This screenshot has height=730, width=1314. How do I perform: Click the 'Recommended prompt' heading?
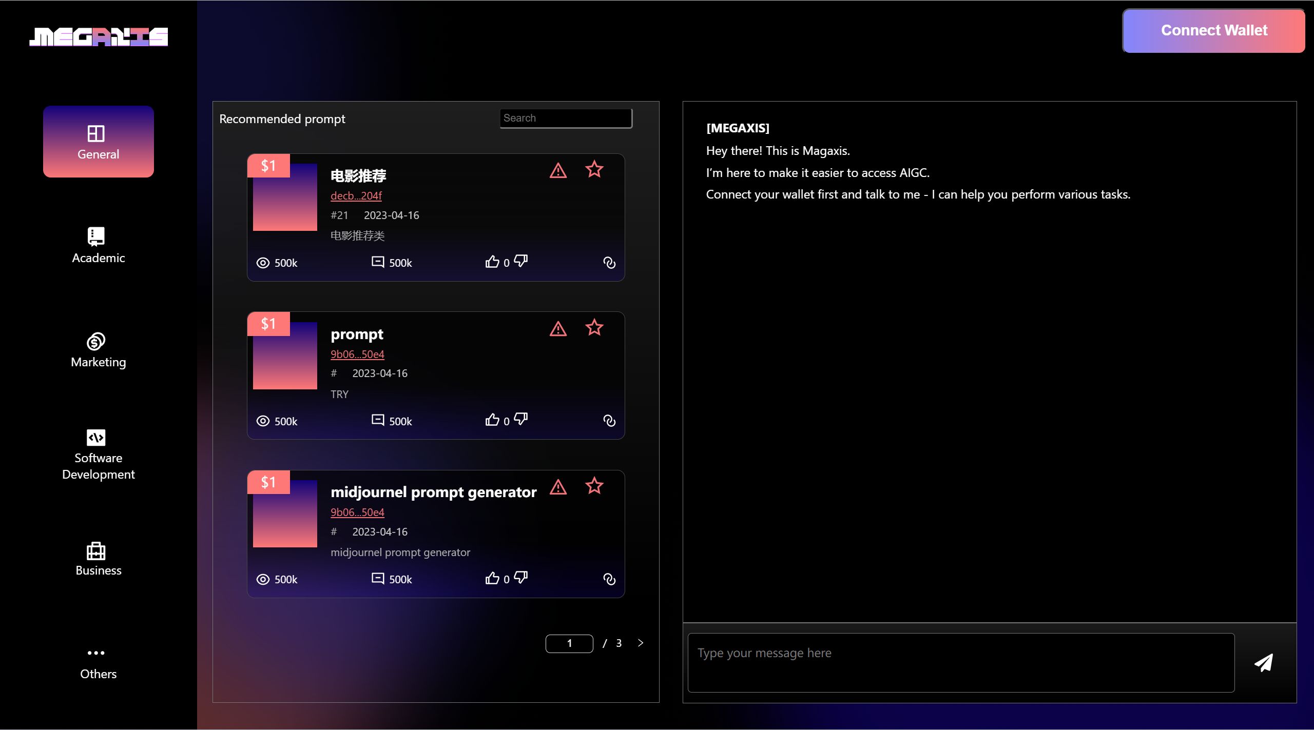click(282, 119)
